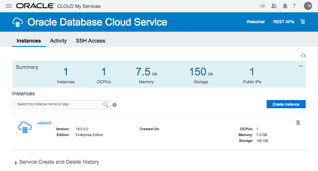This screenshot has width=318, height=171.
Task: Collapse the Summary panel
Action: tap(301, 66)
